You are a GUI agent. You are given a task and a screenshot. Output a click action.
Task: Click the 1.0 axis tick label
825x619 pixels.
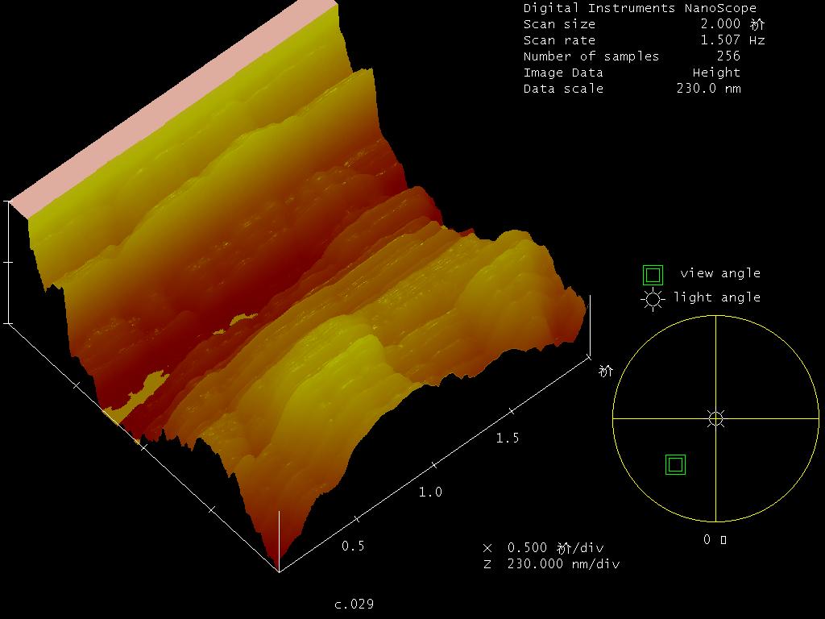(430, 492)
